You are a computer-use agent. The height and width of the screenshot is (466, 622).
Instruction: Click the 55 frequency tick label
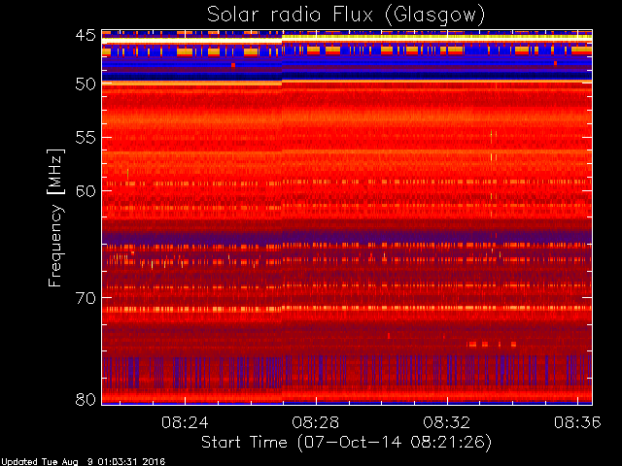coord(86,138)
